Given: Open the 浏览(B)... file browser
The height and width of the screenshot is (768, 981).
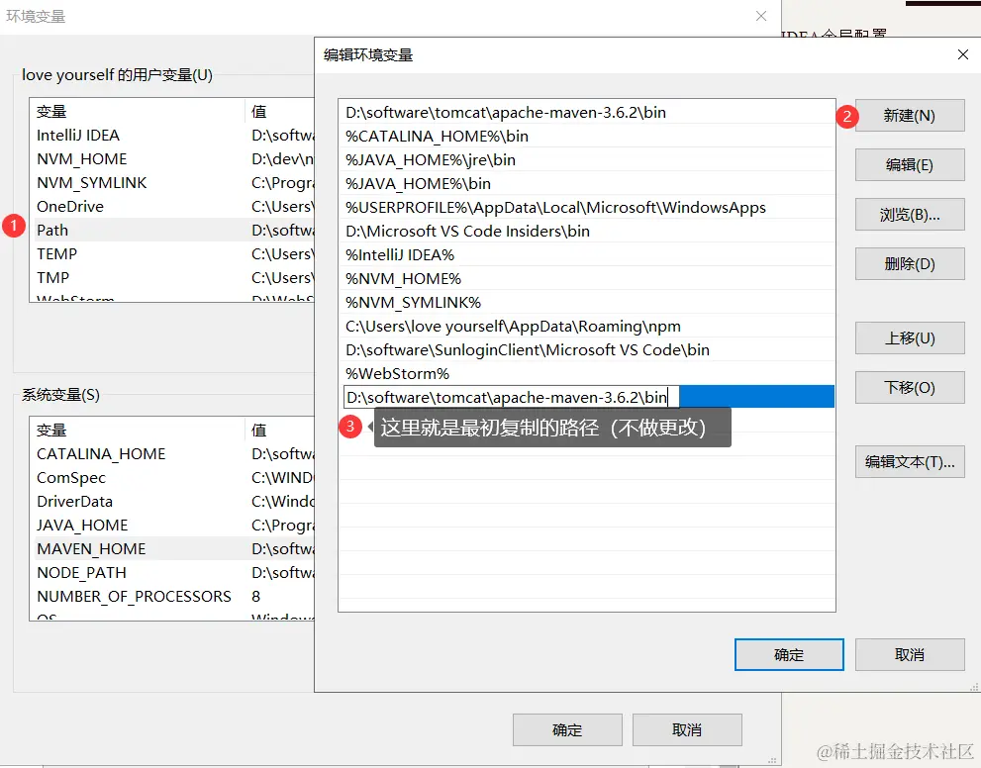Looking at the screenshot, I should pos(909,214).
